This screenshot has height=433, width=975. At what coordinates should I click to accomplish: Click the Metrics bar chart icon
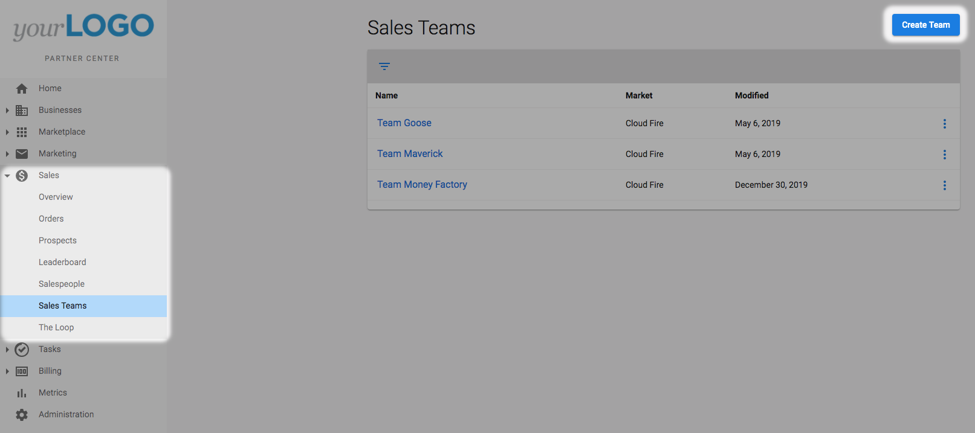[22, 393]
